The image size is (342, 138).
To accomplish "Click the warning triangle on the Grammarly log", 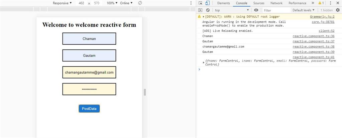I will coord(199,17).
